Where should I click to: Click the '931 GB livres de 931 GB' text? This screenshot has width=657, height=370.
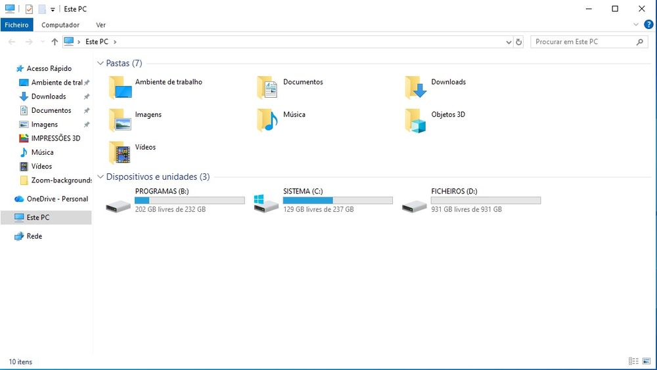coord(466,209)
